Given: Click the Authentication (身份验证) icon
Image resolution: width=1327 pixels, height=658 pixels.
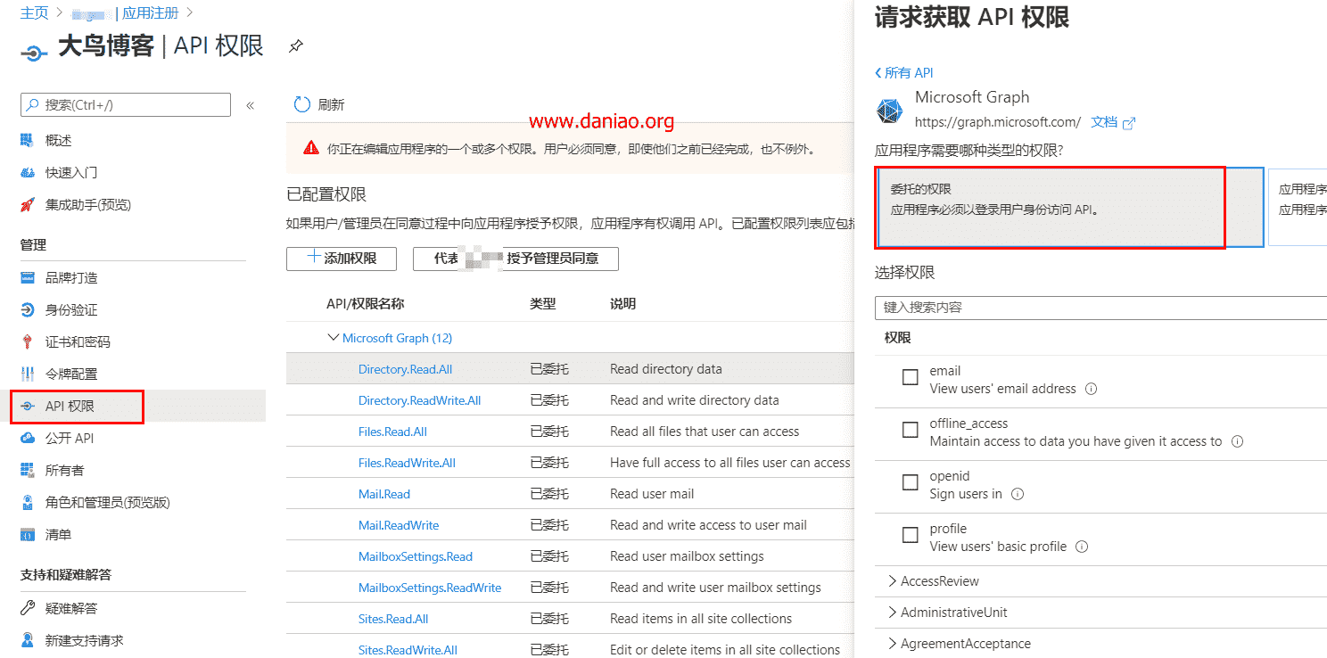Looking at the screenshot, I should [28, 309].
